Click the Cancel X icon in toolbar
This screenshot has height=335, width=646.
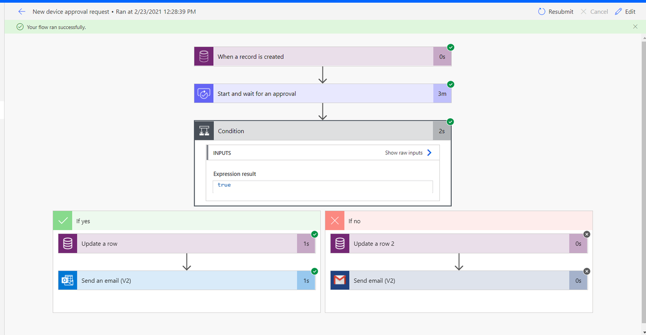point(584,11)
